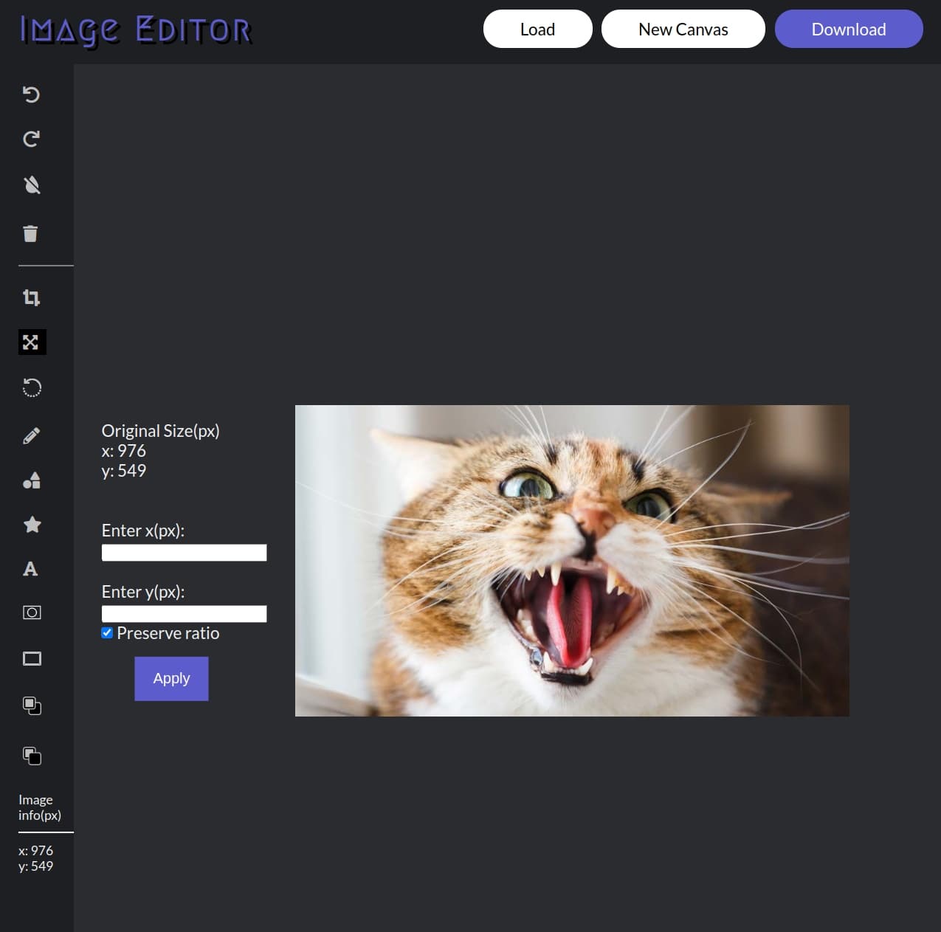Image resolution: width=941 pixels, height=932 pixels.
Task: Select the Mask tool
Action: pyautogui.click(x=31, y=612)
